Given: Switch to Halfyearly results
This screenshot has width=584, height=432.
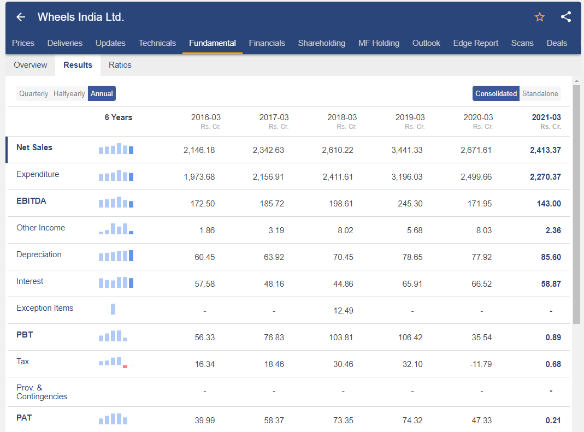Looking at the screenshot, I should click(x=69, y=93).
